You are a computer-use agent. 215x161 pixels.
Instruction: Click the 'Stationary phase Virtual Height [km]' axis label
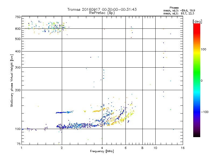point(12,80)
